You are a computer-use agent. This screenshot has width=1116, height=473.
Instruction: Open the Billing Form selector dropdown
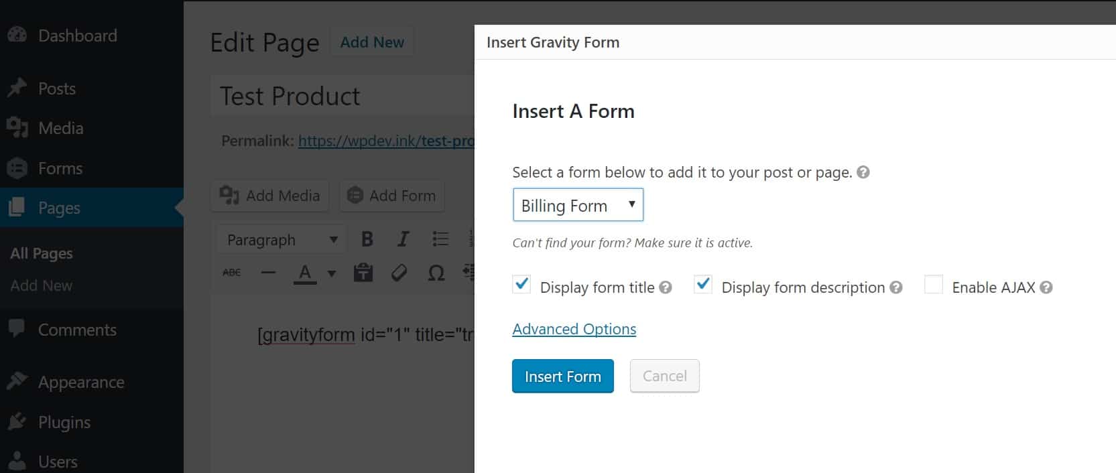[x=577, y=204]
